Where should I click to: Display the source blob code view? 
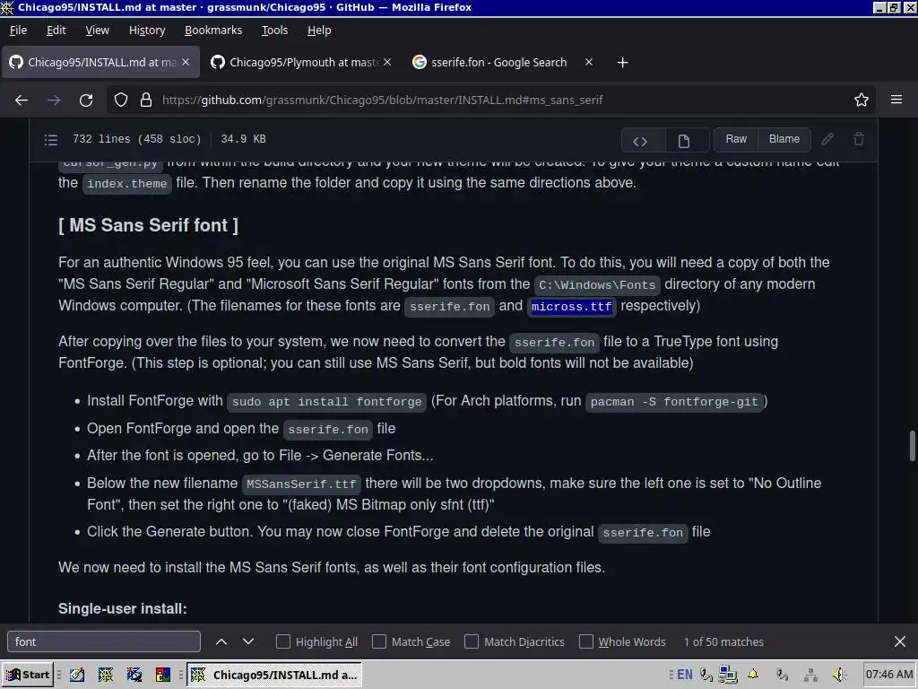640,141
